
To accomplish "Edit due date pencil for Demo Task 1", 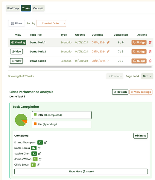I will (x=108, y=43).
